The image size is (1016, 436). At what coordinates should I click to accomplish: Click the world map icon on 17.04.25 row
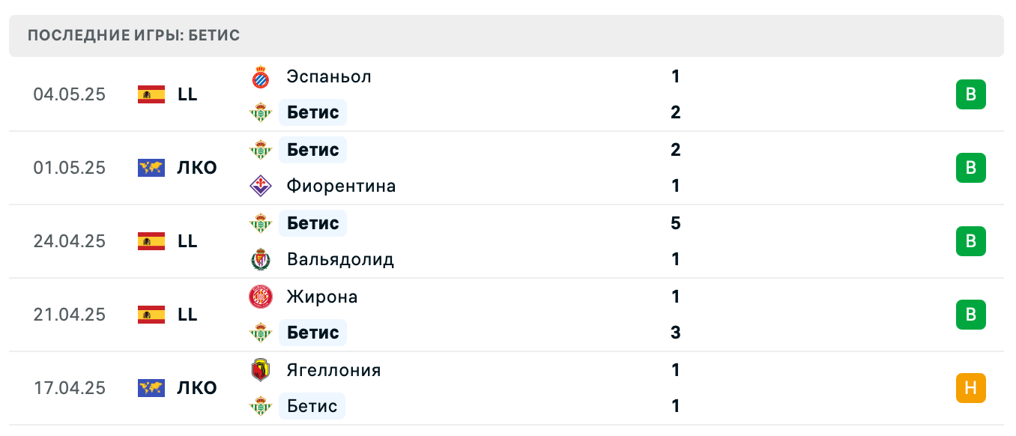coord(151,388)
